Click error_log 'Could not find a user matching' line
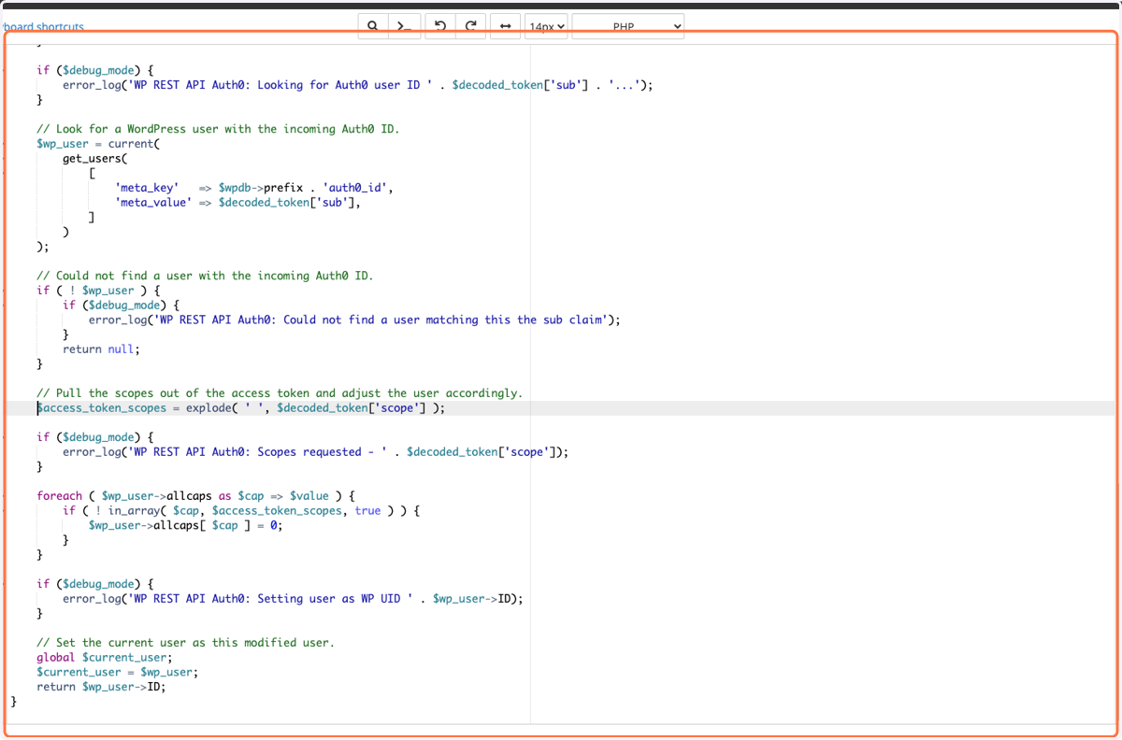Viewport: 1122px width, 740px height. coord(354,320)
